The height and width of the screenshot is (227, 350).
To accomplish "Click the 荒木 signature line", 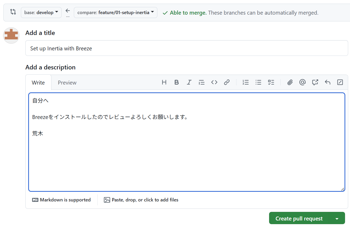I will click(x=38, y=134).
